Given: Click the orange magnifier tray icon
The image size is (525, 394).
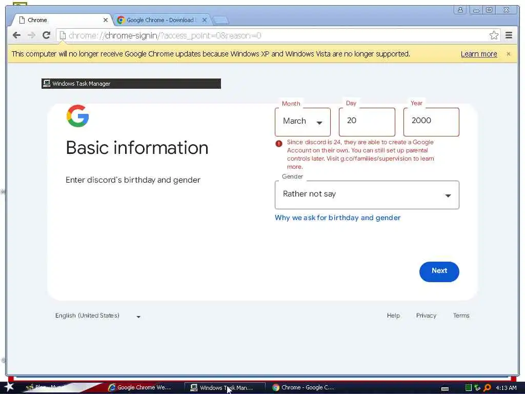Looking at the screenshot, I should point(487,388).
